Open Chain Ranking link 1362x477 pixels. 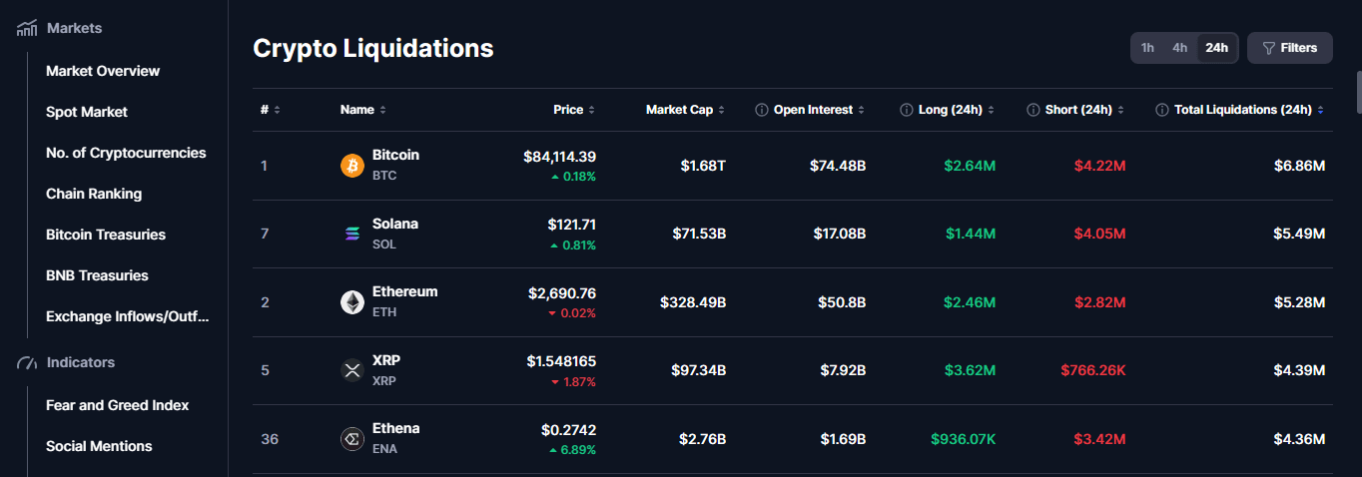click(x=94, y=194)
